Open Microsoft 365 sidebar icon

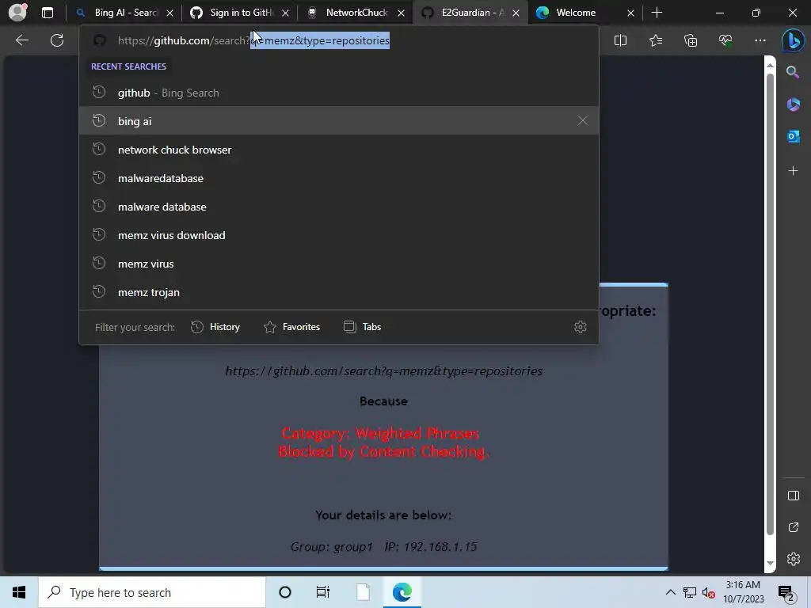click(x=793, y=104)
